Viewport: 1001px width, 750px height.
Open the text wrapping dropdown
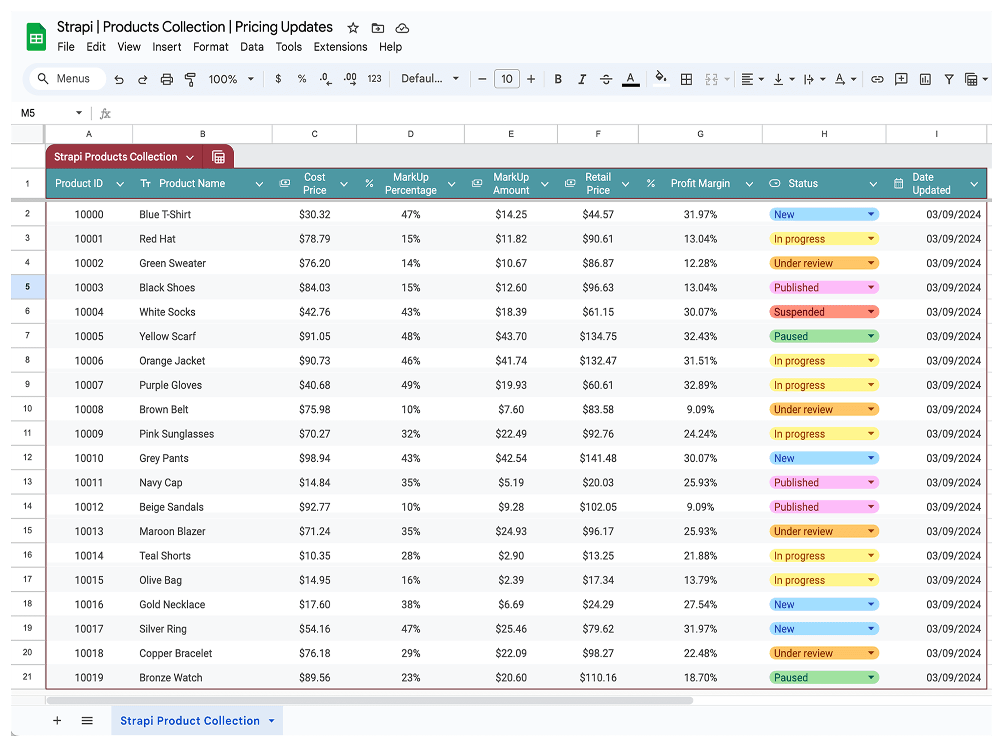point(814,79)
